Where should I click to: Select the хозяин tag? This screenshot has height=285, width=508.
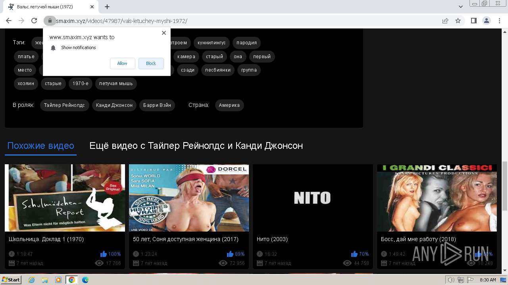[26, 84]
